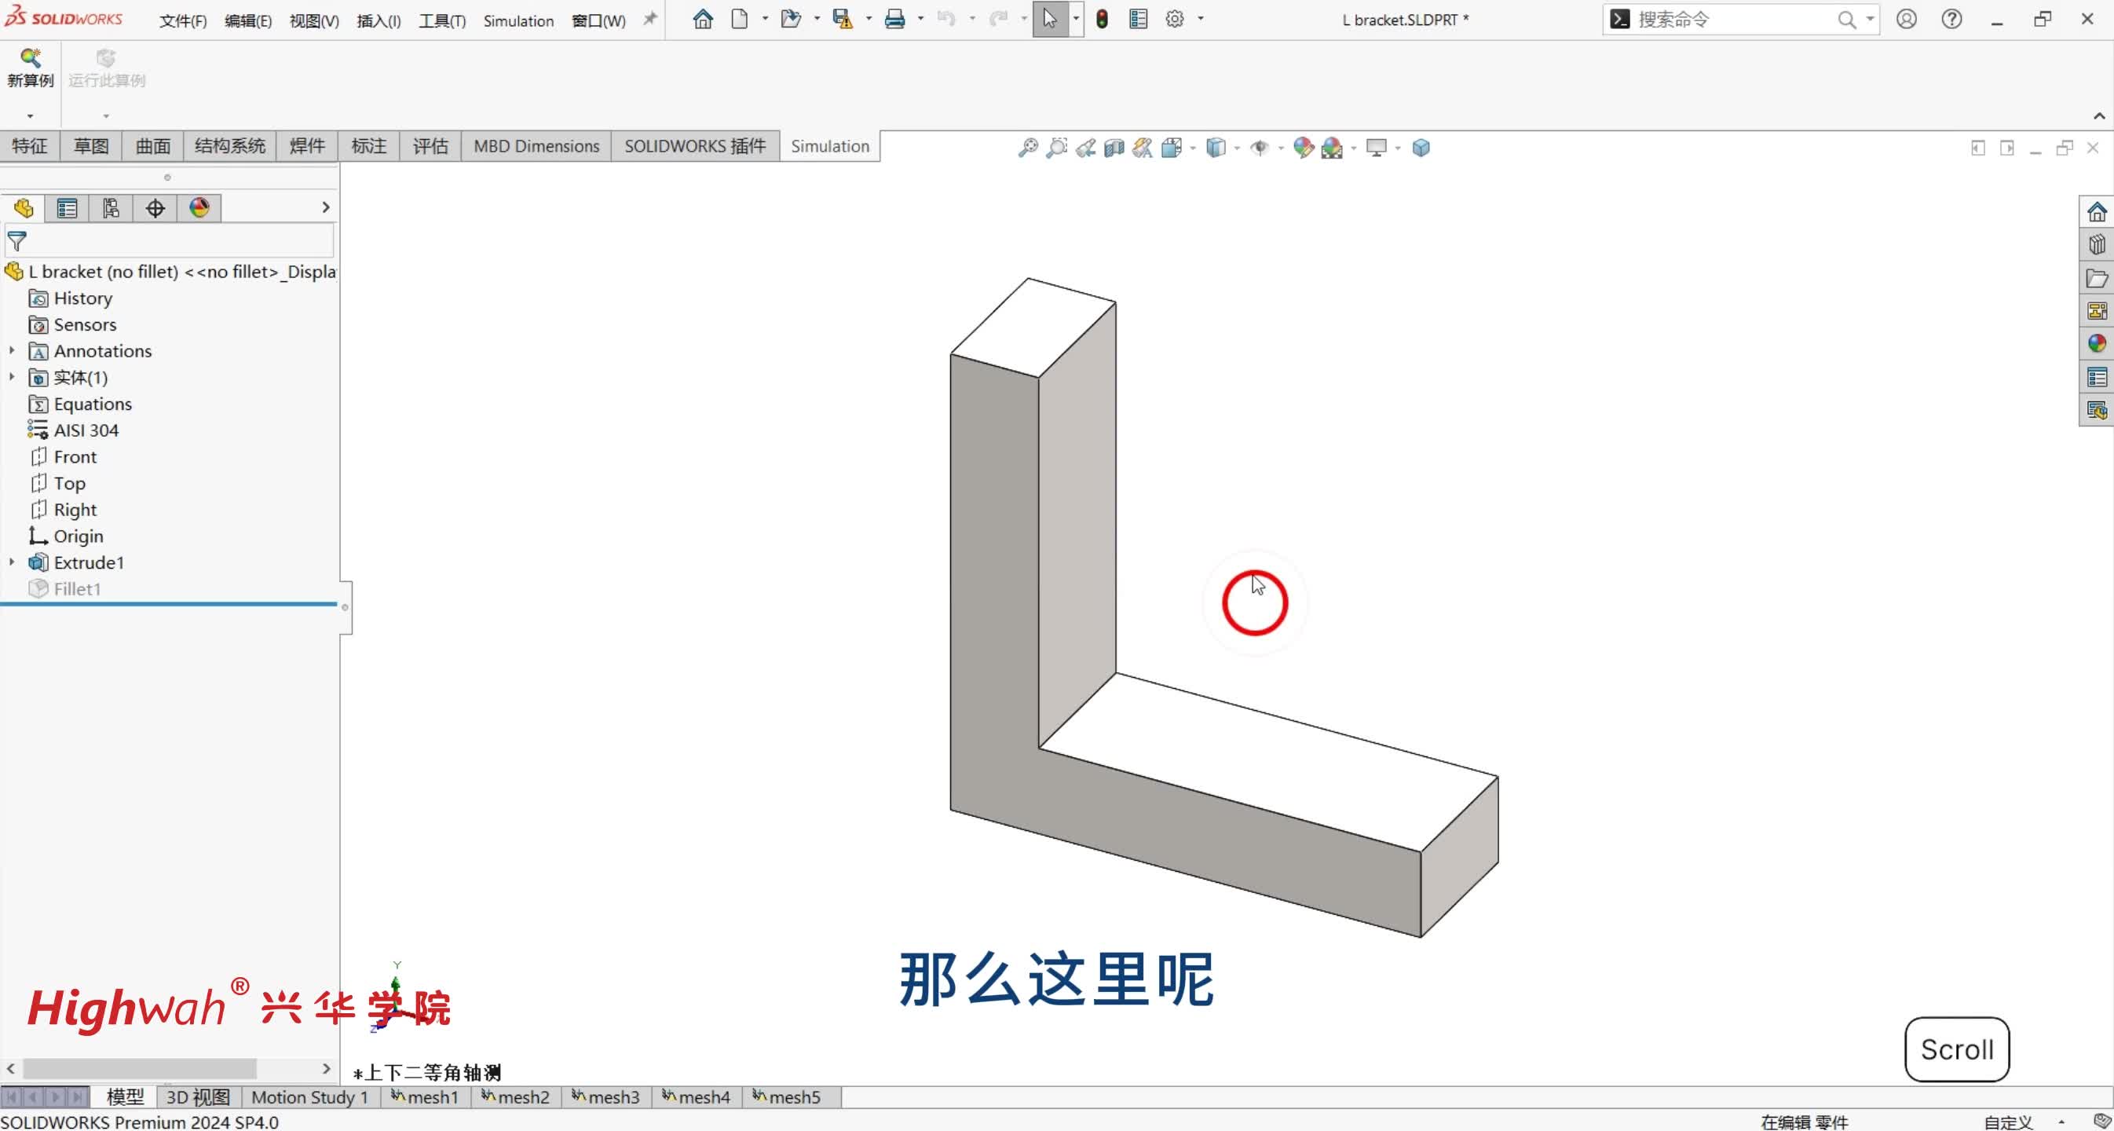The image size is (2114, 1131).
Task: Open the 工具(T) menu
Action: pos(441,20)
